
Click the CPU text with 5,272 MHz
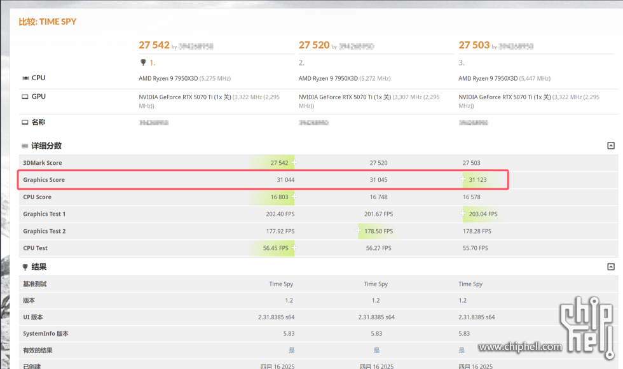345,79
